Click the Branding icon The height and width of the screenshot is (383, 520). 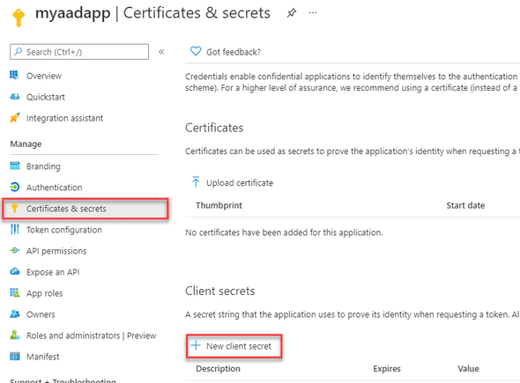15,166
